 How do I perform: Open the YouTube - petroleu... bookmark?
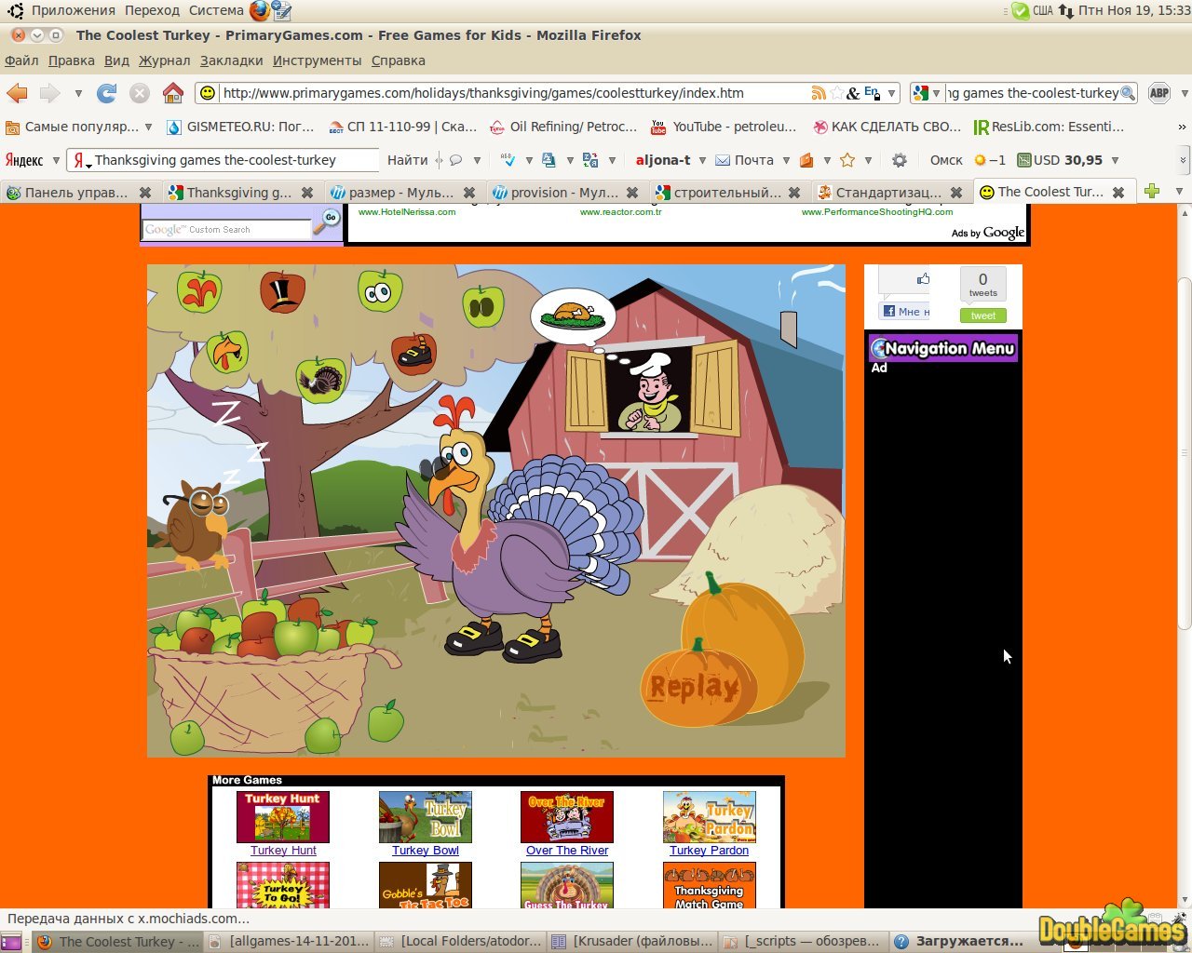coord(724,127)
